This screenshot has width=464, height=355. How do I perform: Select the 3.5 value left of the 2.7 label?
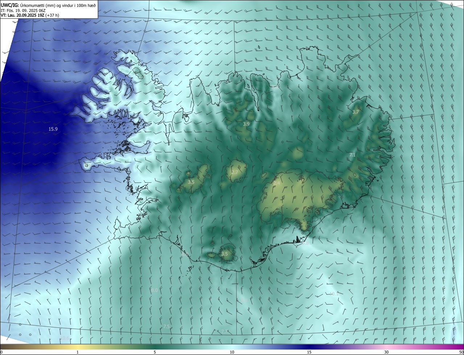click(191, 182)
